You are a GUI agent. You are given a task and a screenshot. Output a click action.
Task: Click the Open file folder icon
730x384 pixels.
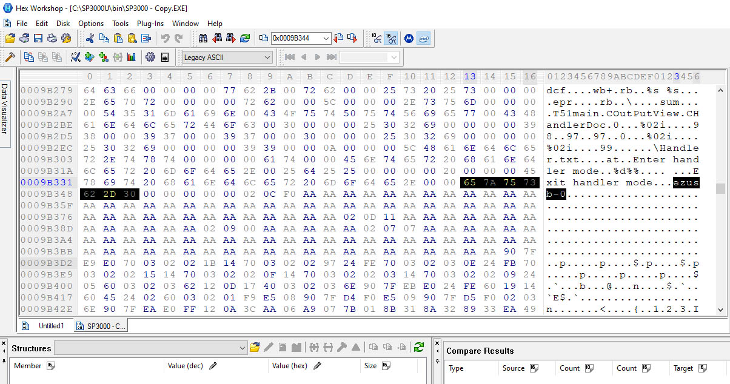pyautogui.click(x=10, y=38)
